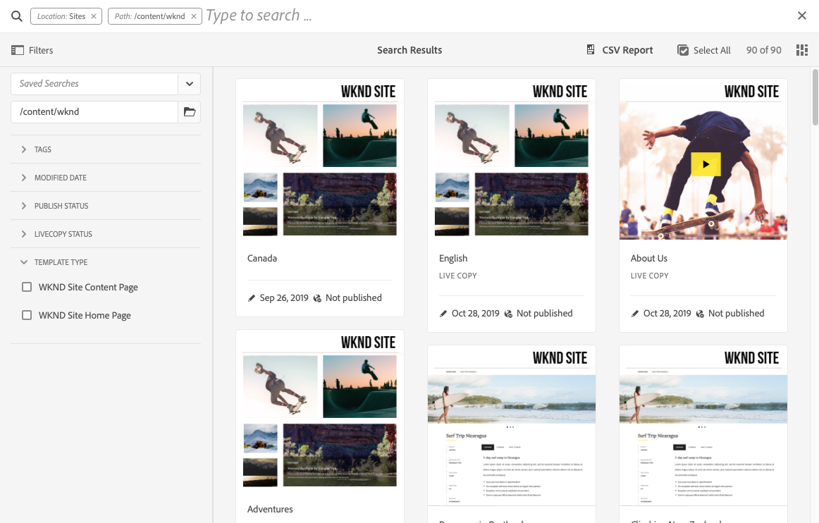Collapse the Template Type filter section

(106, 262)
